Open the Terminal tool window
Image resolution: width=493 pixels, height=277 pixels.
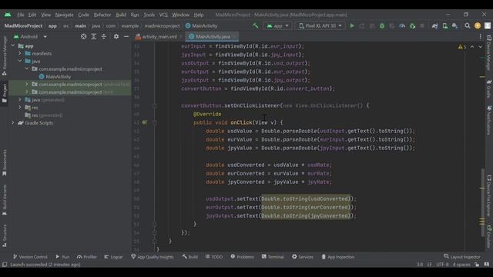coord(273,257)
